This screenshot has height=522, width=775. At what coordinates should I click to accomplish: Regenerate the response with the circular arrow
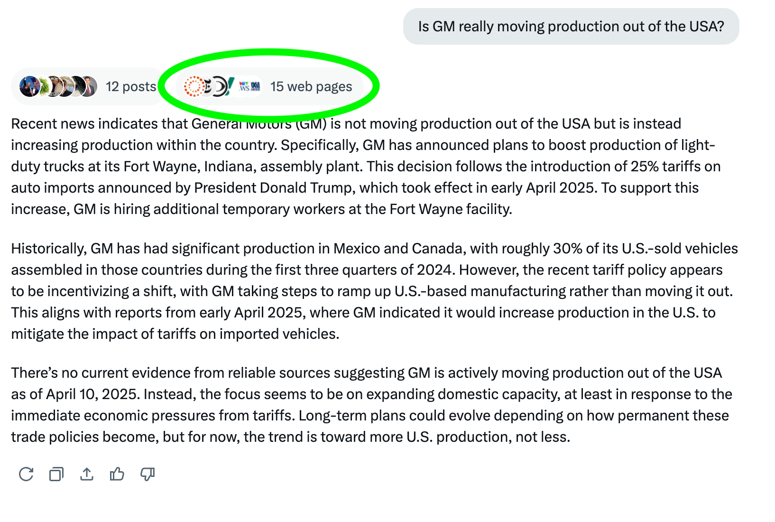click(26, 474)
